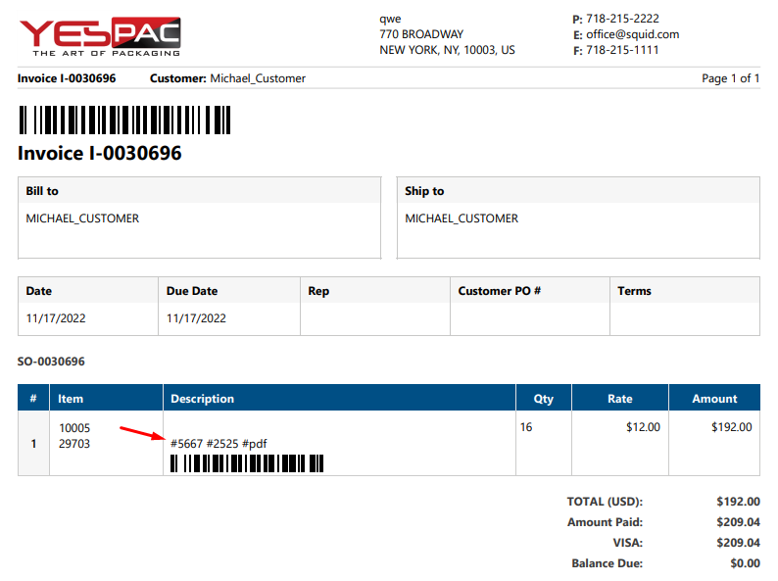Click the Description column header
The image size is (778, 581).
point(202,399)
